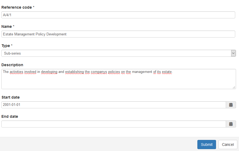Cancel the form
The height and width of the screenshot is (151, 239).
[228, 145]
